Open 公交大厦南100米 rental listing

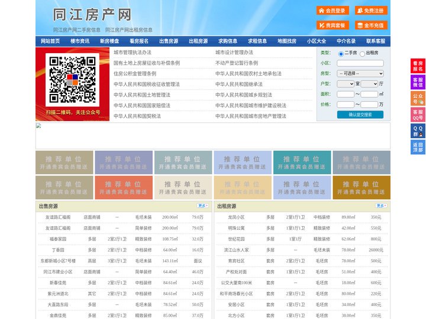click(236, 282)
